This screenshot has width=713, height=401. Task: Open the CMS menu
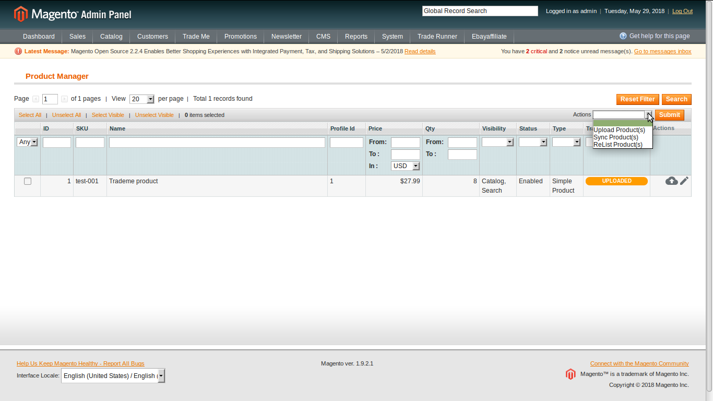[323, 37]
